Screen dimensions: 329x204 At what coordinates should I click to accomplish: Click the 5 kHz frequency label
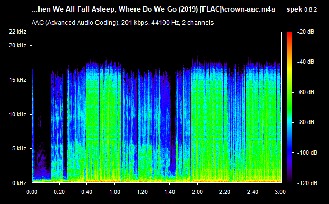19,149
